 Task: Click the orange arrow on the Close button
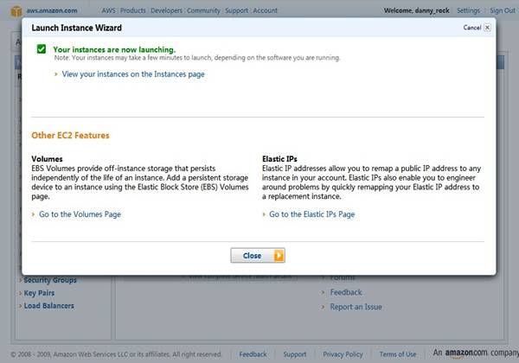click(x=278, y=256)
